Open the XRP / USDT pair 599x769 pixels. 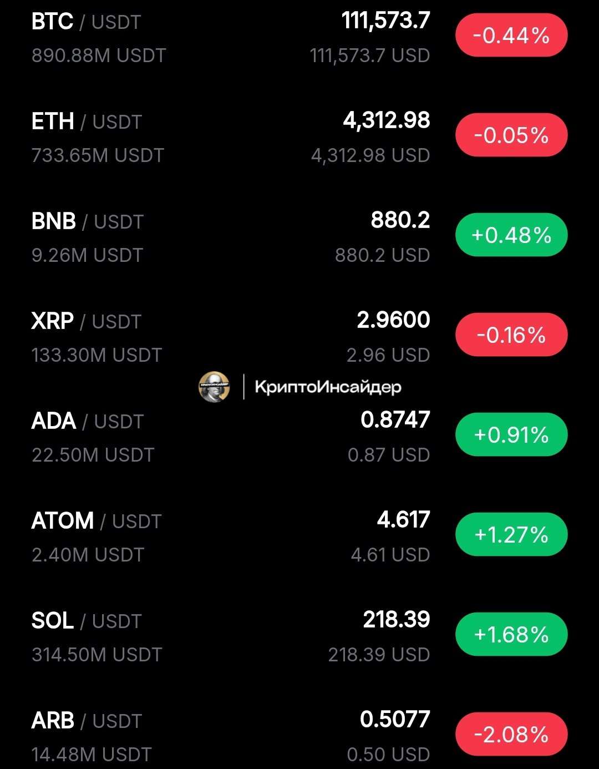[299, 337]
